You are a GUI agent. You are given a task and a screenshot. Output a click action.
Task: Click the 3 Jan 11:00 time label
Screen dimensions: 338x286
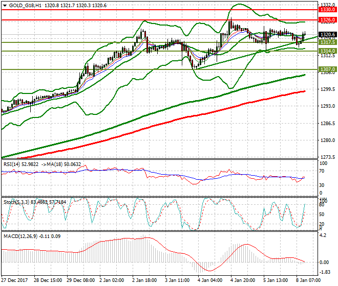[177, 280]
